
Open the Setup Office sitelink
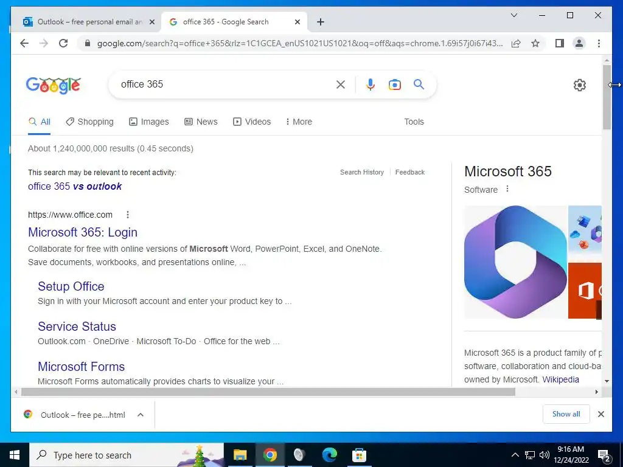pyautogui.click(x=71, y=286)
